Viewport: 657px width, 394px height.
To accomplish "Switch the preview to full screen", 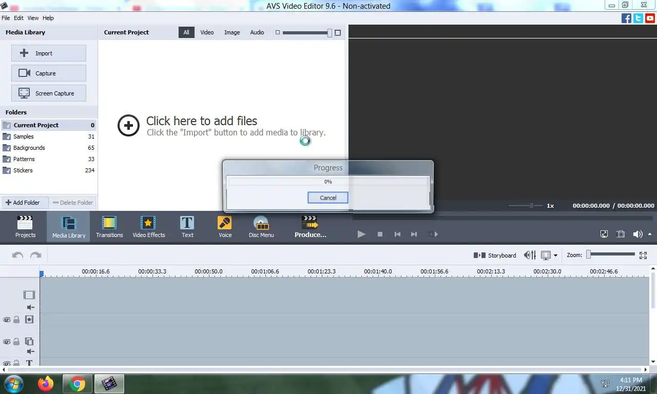I will point(604,234).
